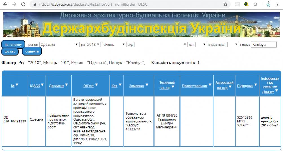283x151 pixels.
Task: Open Chrome three-dot menu
Action: point(278,5)
